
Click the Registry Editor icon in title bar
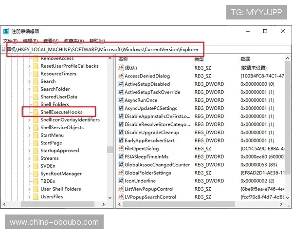click(x=6, y=31)
